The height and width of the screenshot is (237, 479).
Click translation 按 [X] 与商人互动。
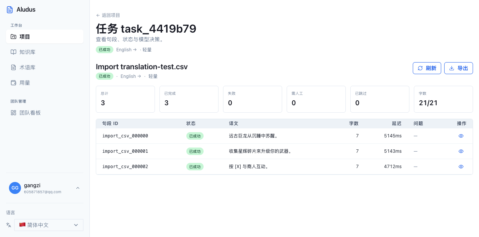pos(248,167)
